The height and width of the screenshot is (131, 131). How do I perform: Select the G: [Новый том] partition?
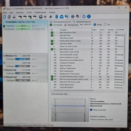point(25,79)
